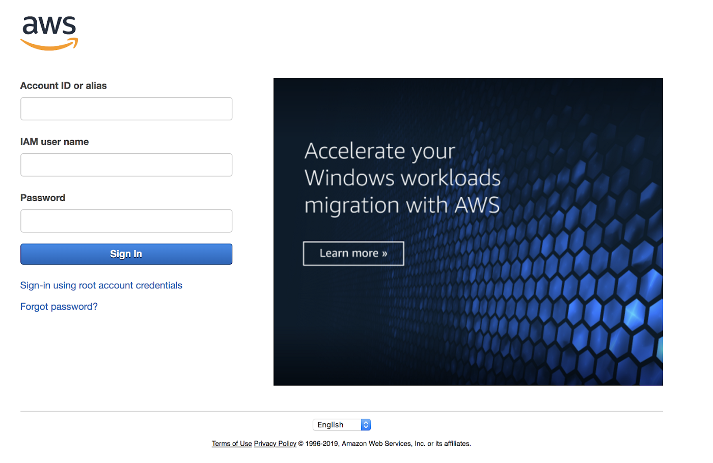Click the IAM user name label
The width and height of the screenshot is (713, 463).
click(x=54, y=142)
